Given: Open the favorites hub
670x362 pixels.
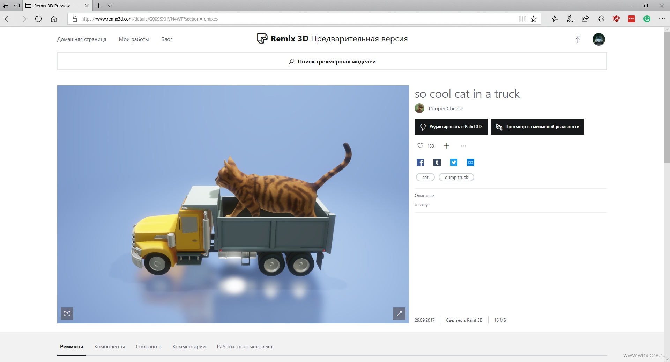Looking at the screenshot, I should tap(555, 19).
